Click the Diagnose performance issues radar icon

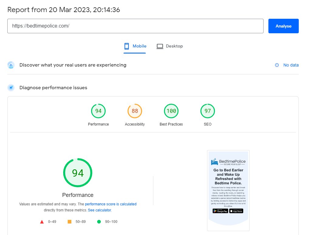tap(11, 88)
